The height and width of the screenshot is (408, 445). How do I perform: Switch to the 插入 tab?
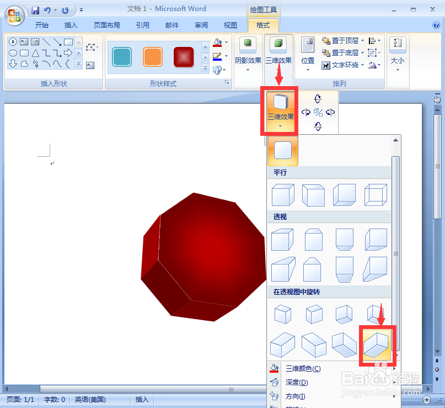pos(71,25)
